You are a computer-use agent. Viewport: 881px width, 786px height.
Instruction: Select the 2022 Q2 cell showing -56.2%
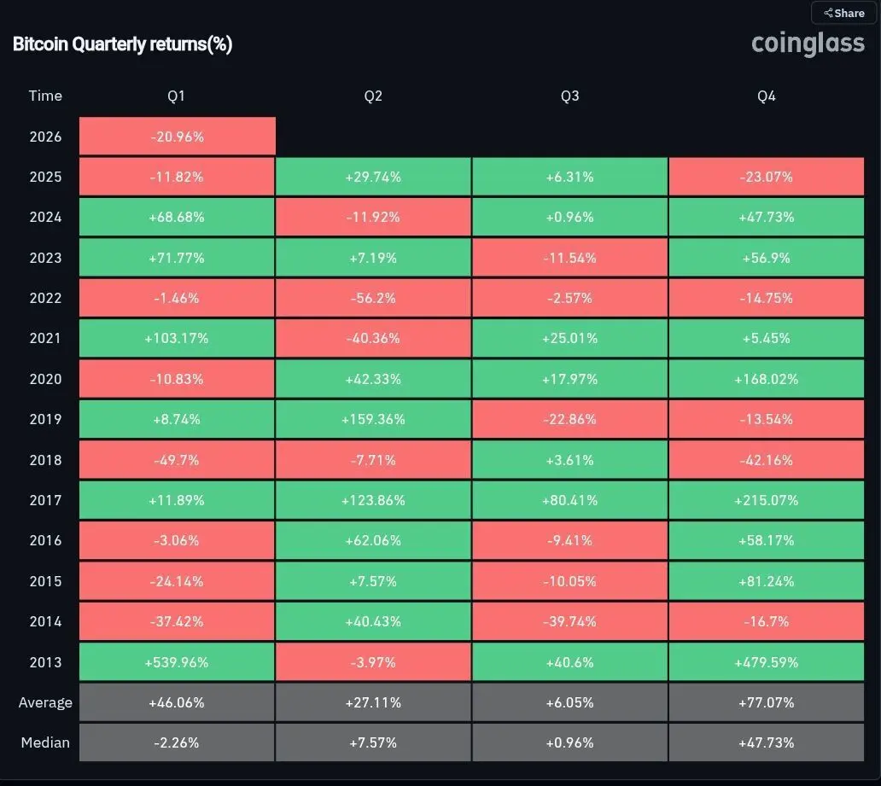pos(373,298)
